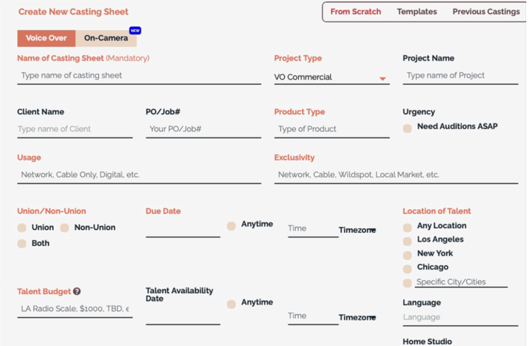
Task: Expand the Talent Availability Timezone dropdown
Action: pyautogui.click(x=358, y=318)
